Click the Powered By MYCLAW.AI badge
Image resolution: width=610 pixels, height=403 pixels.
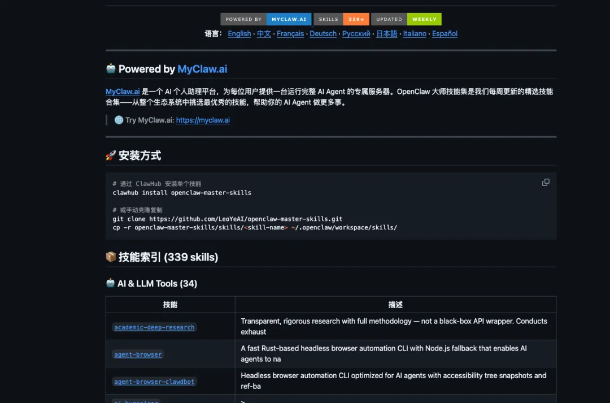click(x=265, y=19)
